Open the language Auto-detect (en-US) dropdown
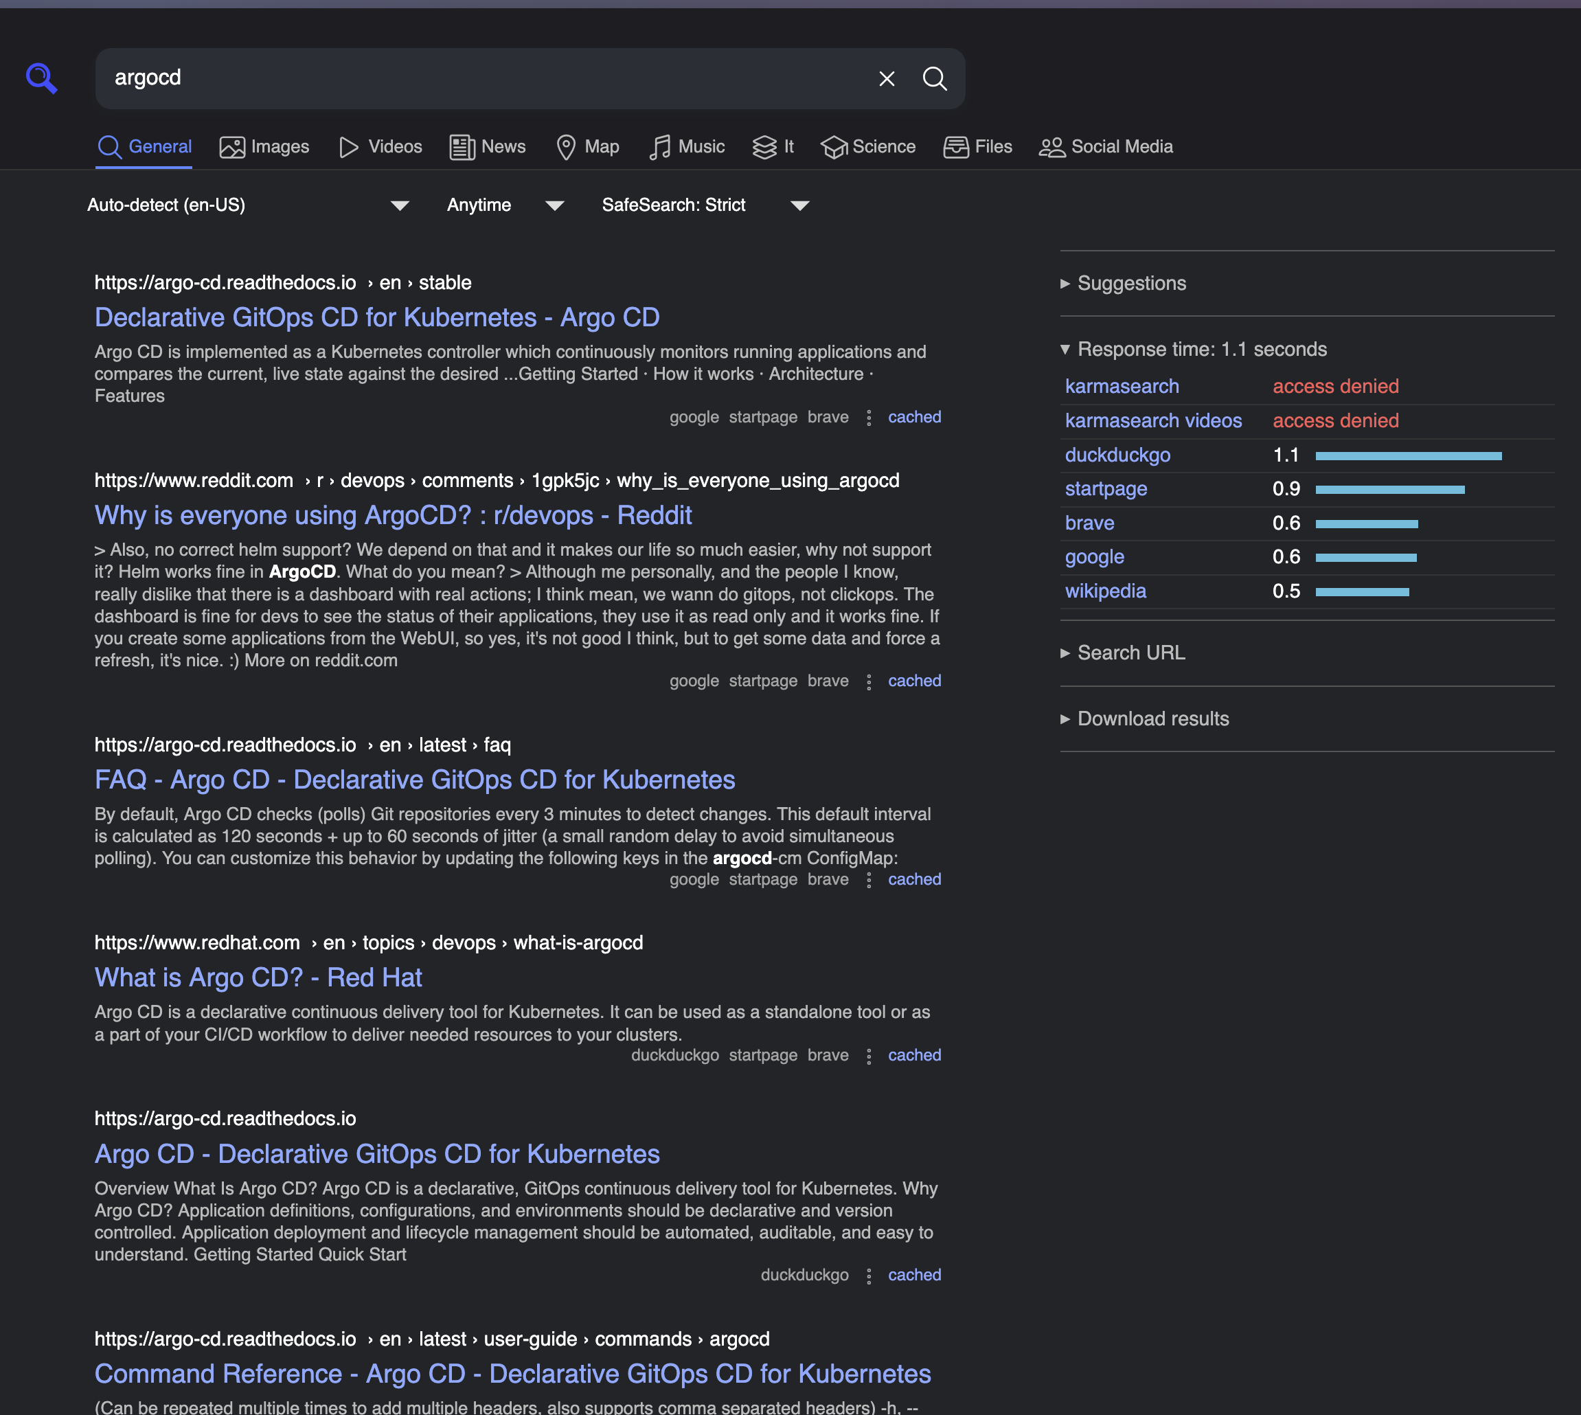Image resolution: width=1581 pixels, height=1415 pixels. pyautogui.click(x=249, y=205)
